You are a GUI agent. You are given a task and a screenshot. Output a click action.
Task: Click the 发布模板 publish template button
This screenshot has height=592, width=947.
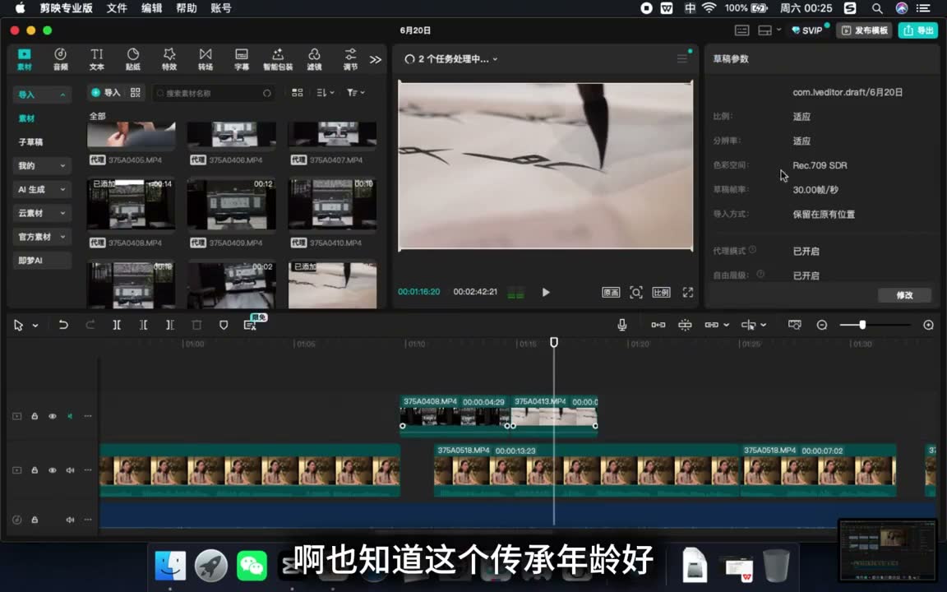[x=865, y=30]
